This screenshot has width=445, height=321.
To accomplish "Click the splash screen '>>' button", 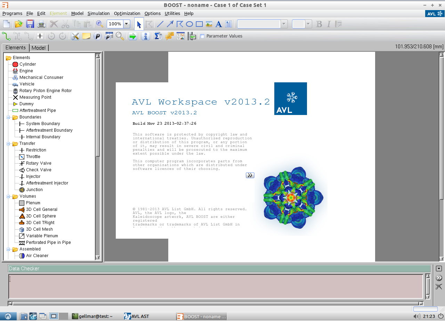I will [250, 175].
